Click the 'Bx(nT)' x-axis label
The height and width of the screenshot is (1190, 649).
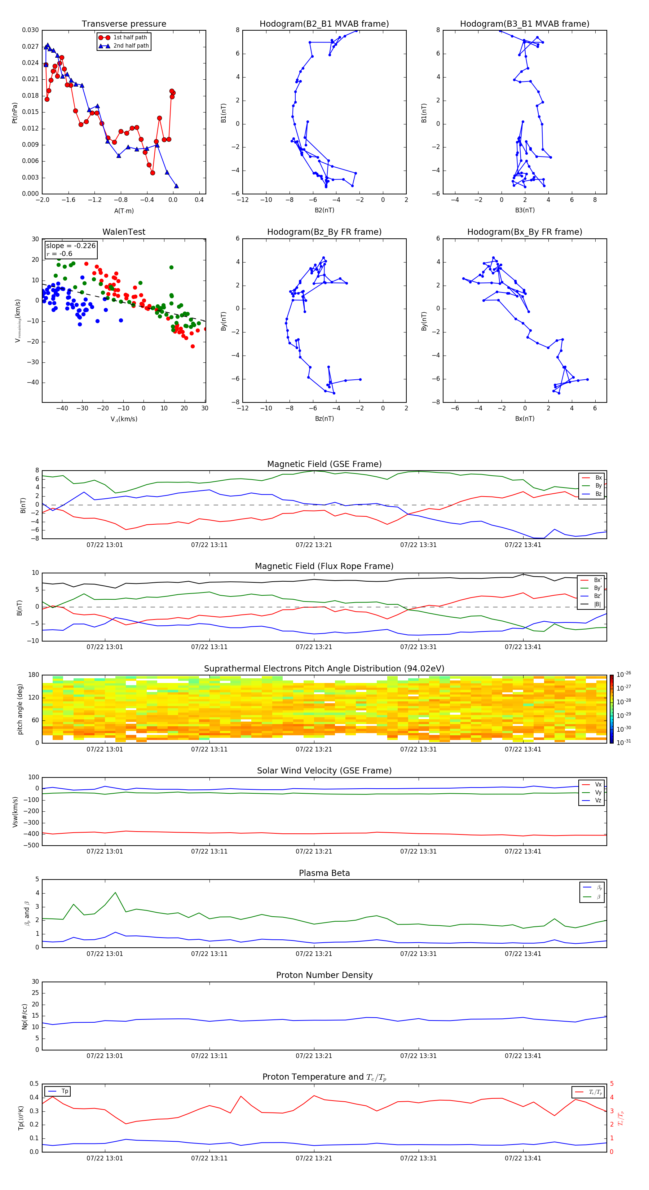[x=525, y=419]
